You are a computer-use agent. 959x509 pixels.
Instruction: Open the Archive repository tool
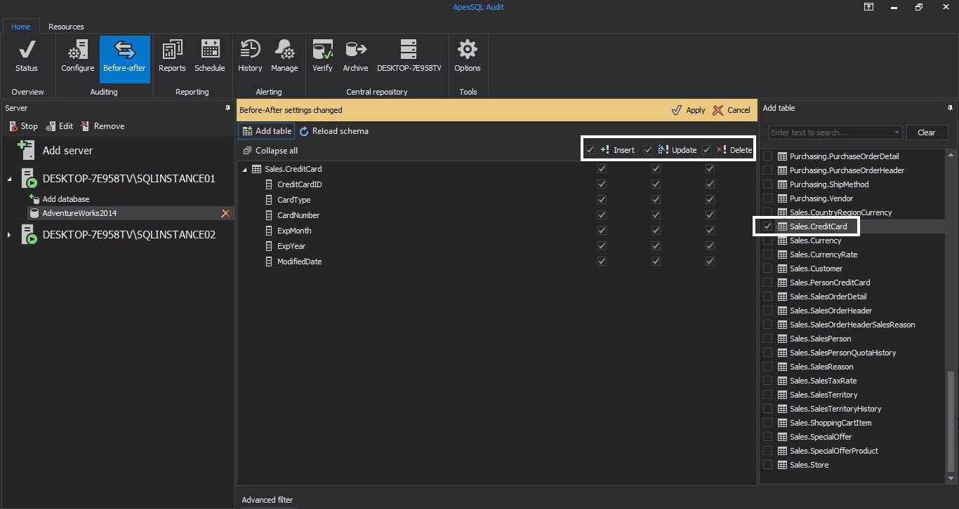click(x=355, y=57)
